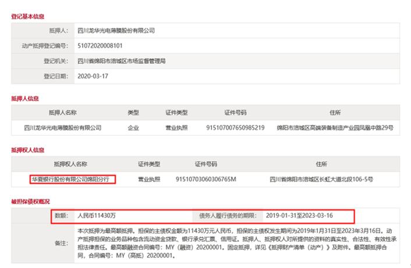Select registration date 2020-03-17
The width and height of the screenshot is (411, 268).
[x=93, y=76]
